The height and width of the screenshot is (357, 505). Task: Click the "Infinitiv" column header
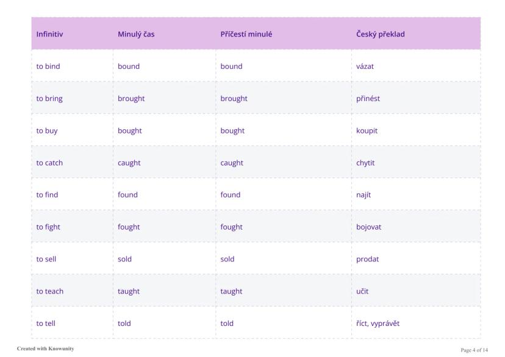click(x=49, y=34)
